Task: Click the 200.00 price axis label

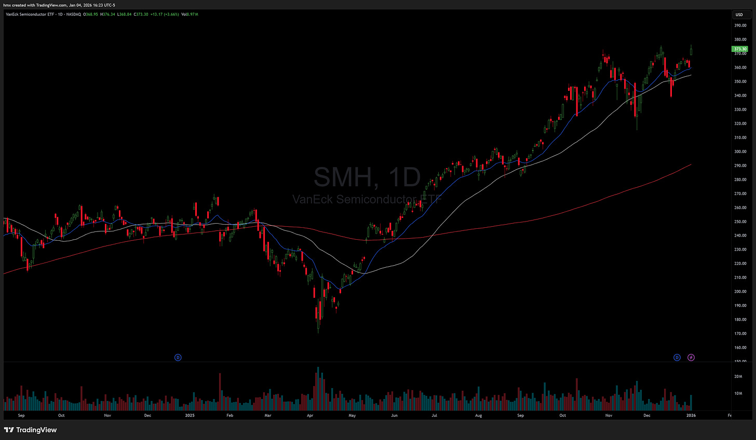Action: click(x=740, y=292)
